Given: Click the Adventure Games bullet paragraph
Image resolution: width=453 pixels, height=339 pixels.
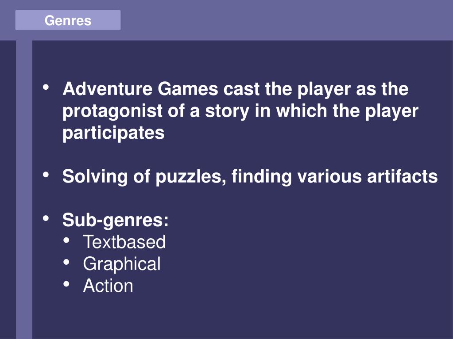Looking at the screenshot, I should tap(240, 110).
